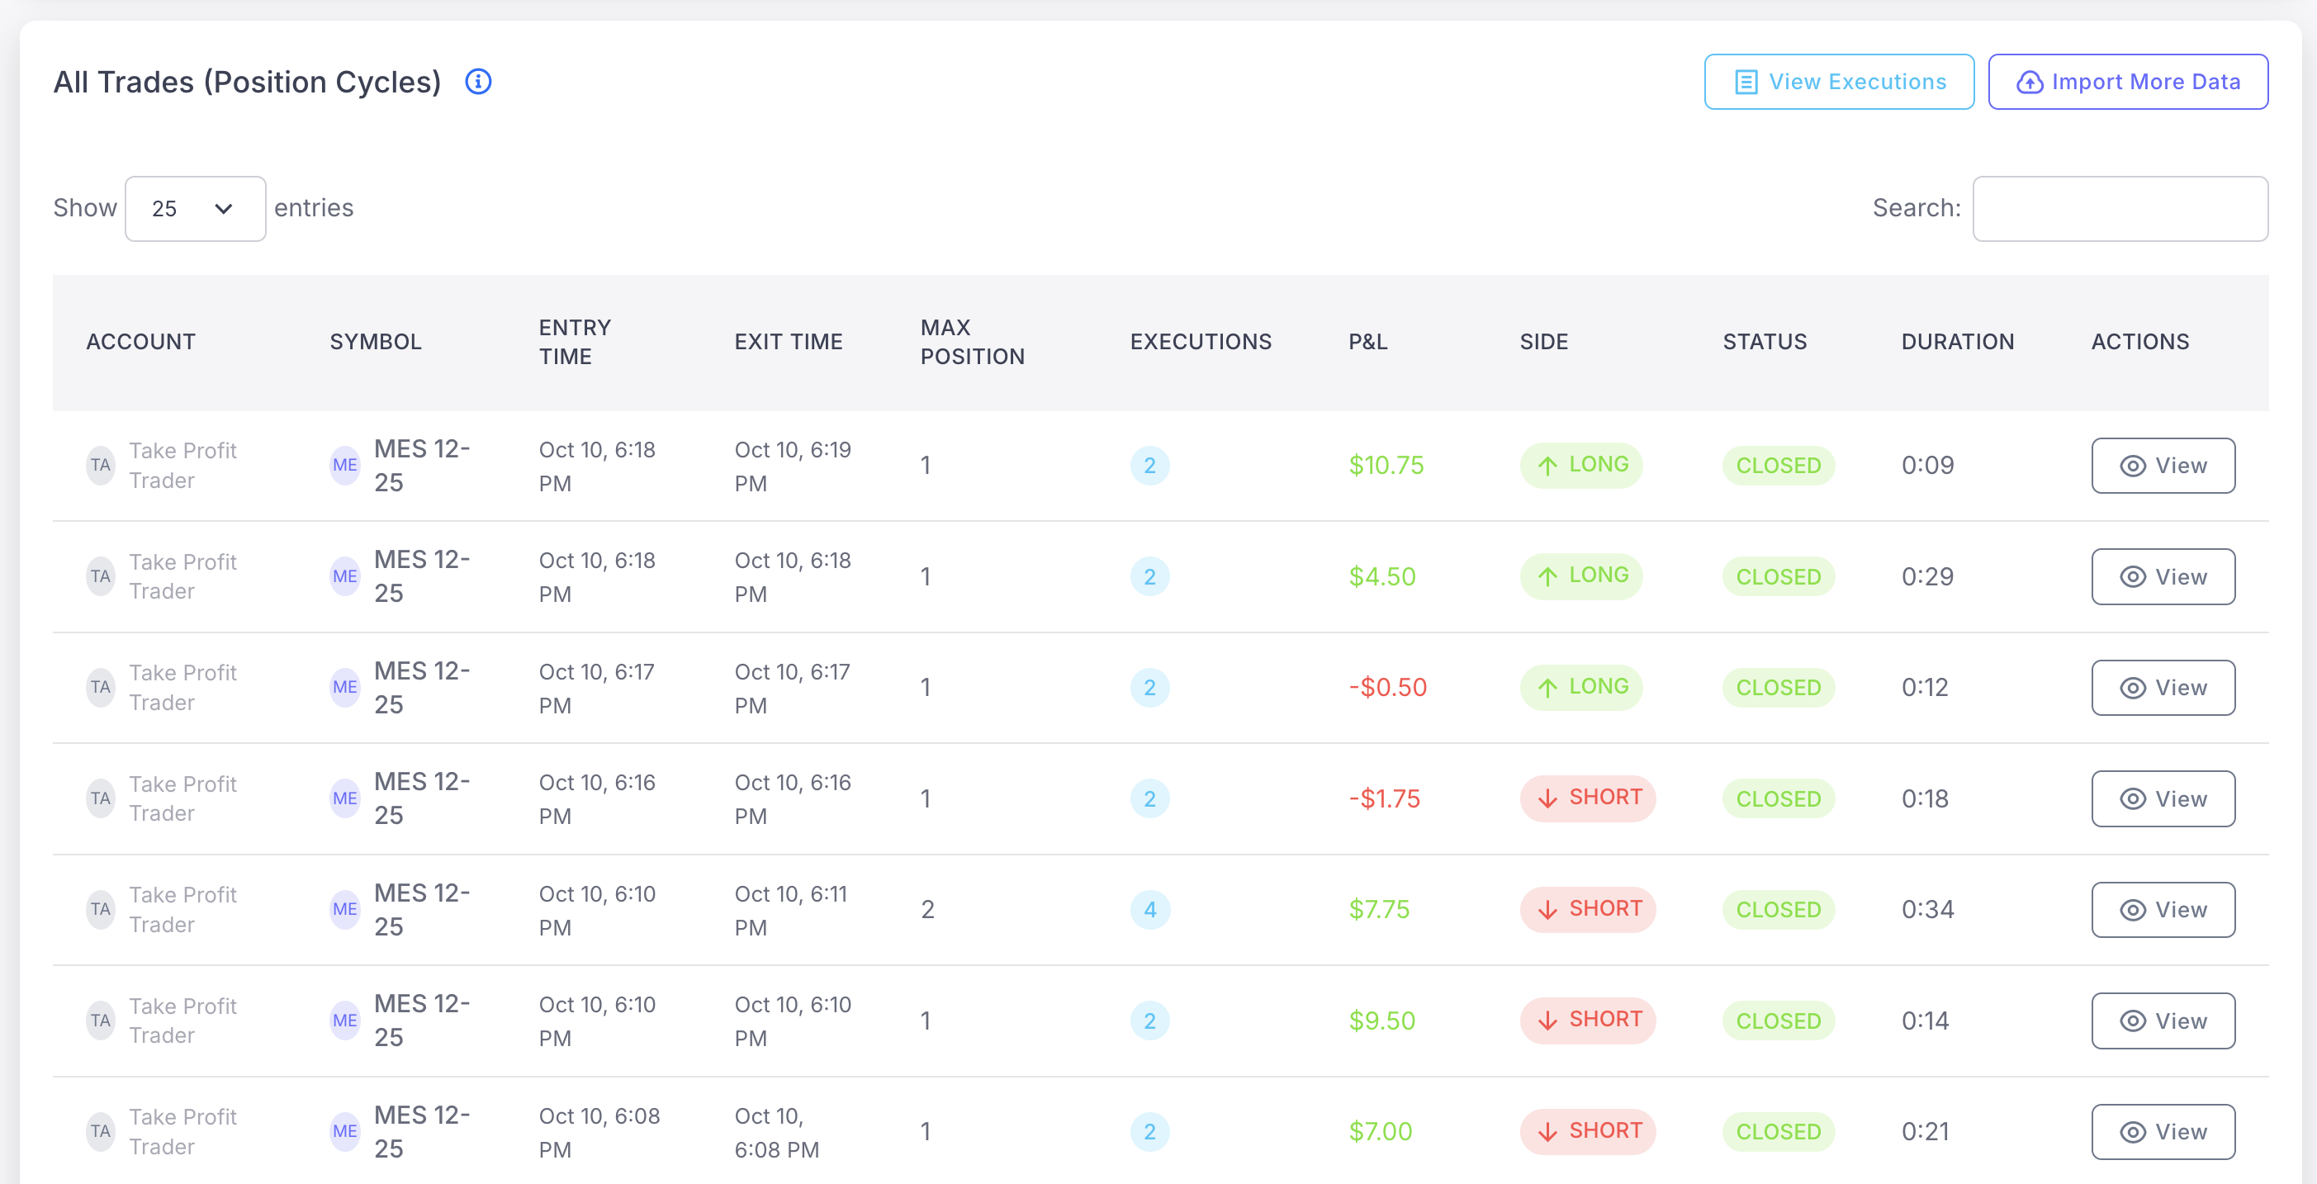The image size is (2317, 1184).
Task: Focus the Search input field
Action: pos(2119,209)
